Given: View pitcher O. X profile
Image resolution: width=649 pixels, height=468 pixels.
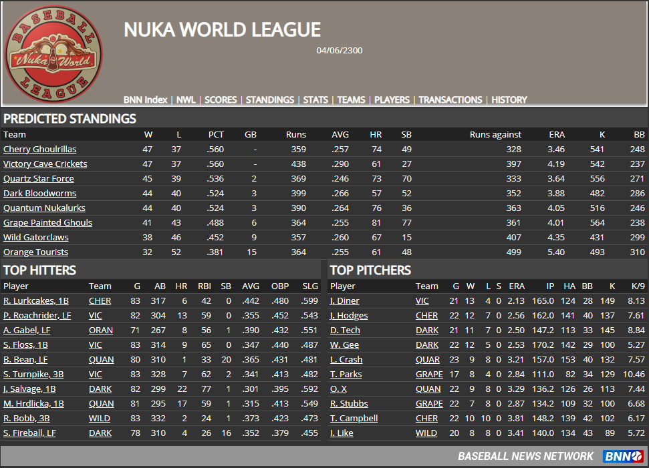Looking at the screenshot, I should tap(338, 389).
